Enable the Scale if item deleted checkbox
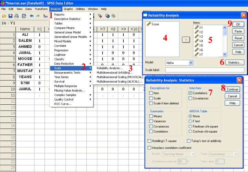The image size is (248, 172). pos(151,103)
